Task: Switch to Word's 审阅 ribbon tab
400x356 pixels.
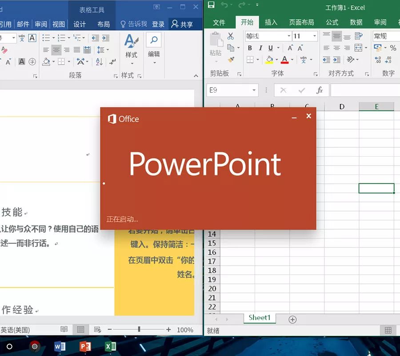Action: 40,24
